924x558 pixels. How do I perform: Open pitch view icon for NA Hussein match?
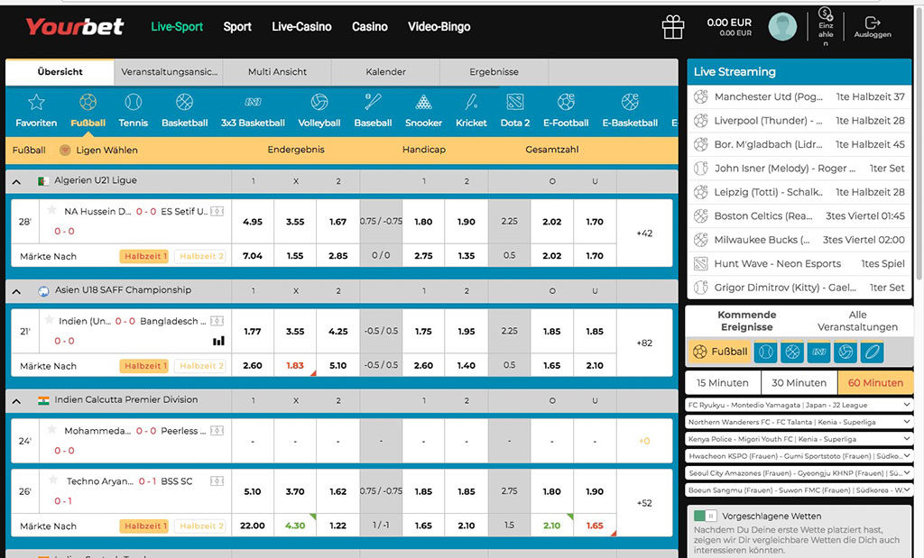[217, 211]
